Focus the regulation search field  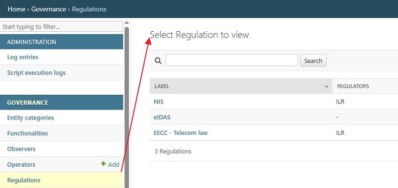tap(232, 60)
